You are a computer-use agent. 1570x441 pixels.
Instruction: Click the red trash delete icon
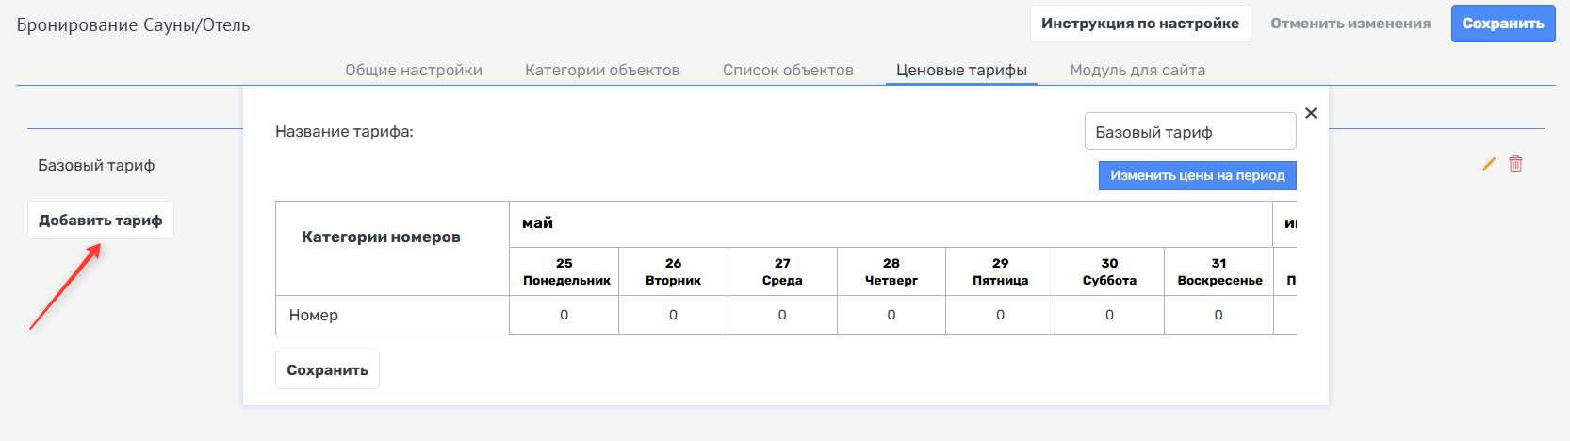[x=1515, y=164]
